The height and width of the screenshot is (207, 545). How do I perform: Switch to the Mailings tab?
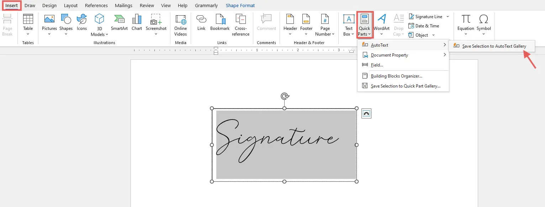point(123,5)
